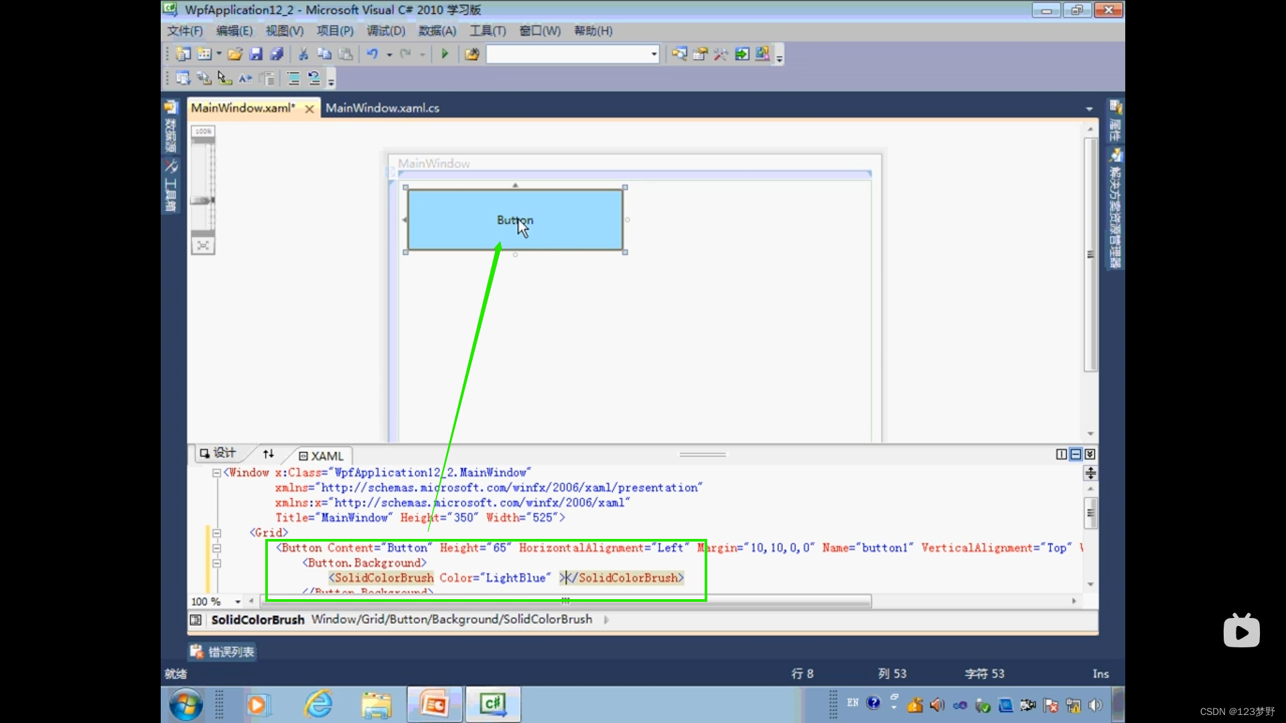Click the XAML editor vertical scrollbar thumb

click(1090, 513)
